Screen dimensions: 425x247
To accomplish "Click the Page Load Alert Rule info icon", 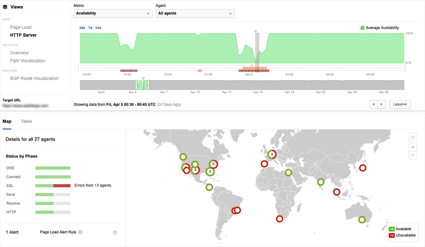I will point(80,232).
